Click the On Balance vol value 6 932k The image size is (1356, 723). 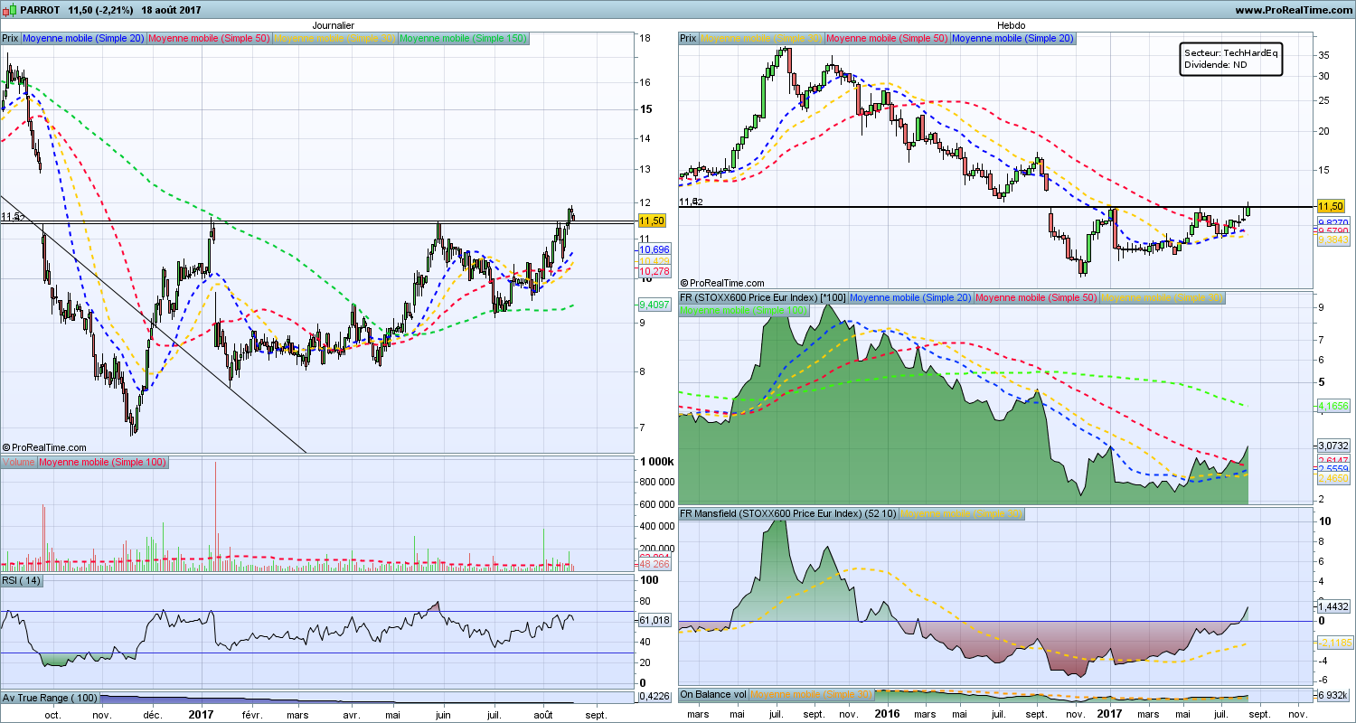coord(1333,694)
